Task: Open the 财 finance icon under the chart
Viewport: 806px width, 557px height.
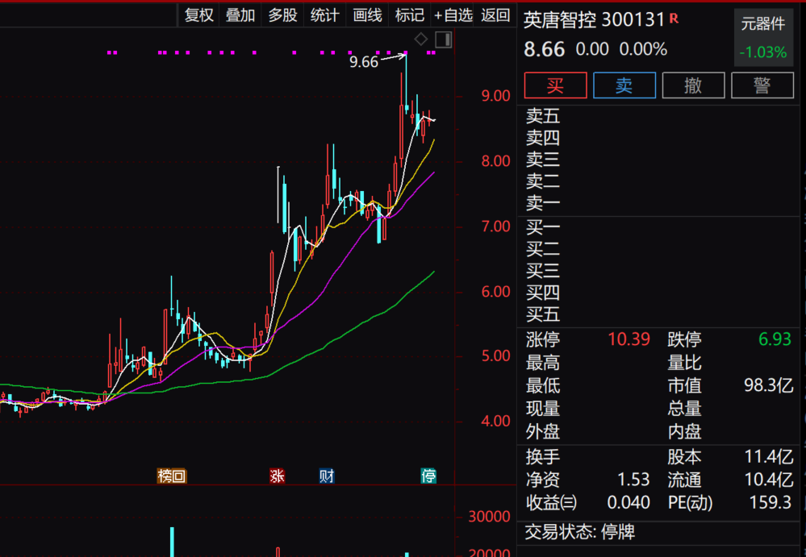Action: [325, 476]
